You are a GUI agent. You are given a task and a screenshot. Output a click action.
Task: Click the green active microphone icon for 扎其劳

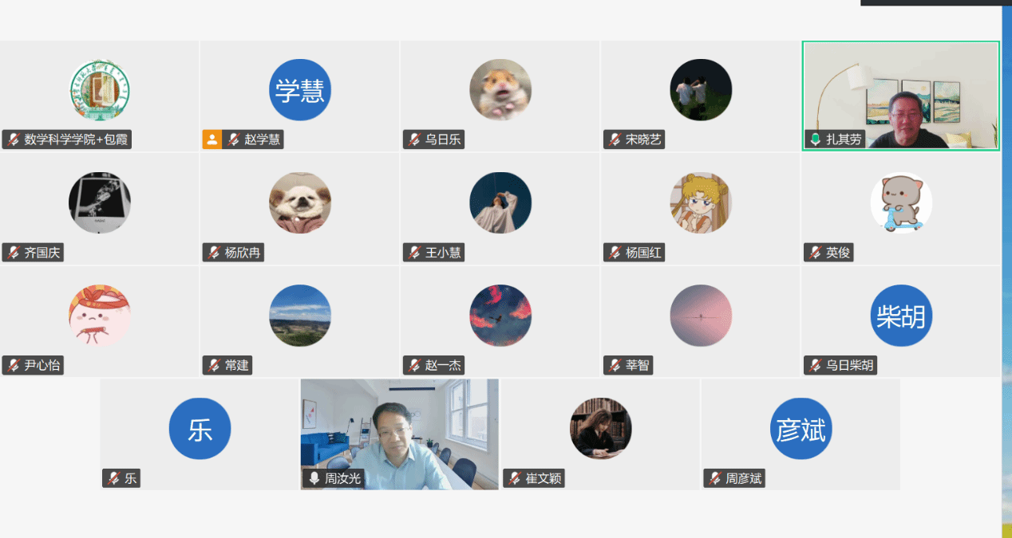pyautogui.click(x=815, y=139)
